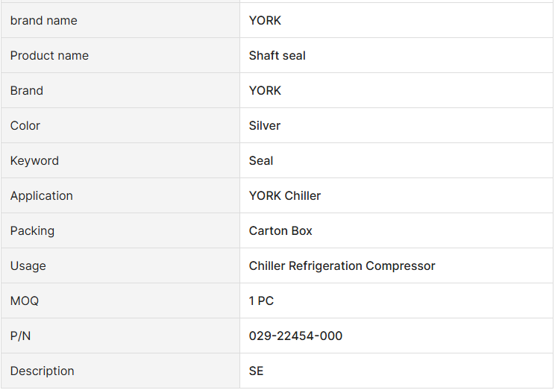Click the 'P/N' label cell
555x390 pixels.
coord(21,336)
